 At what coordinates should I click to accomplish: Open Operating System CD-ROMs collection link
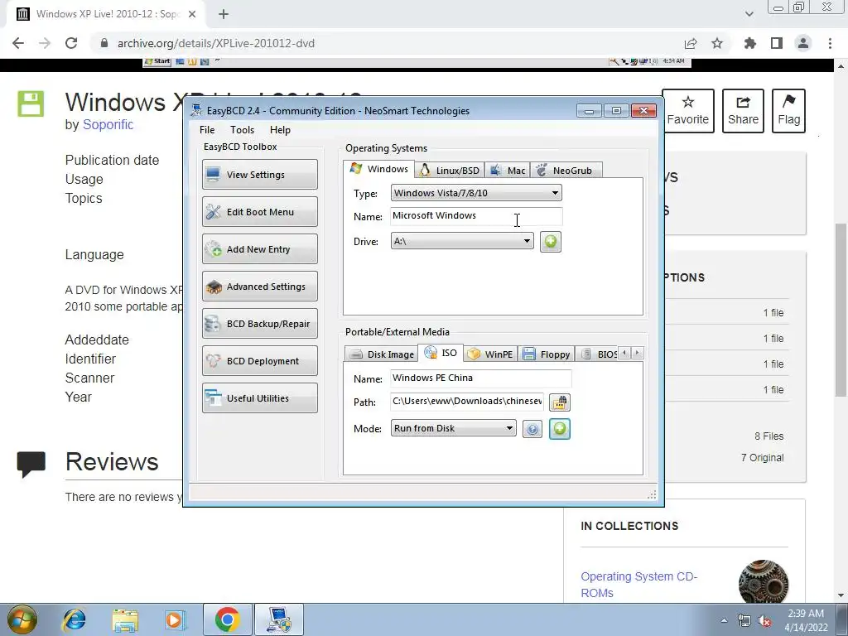(x=638, y=585)
